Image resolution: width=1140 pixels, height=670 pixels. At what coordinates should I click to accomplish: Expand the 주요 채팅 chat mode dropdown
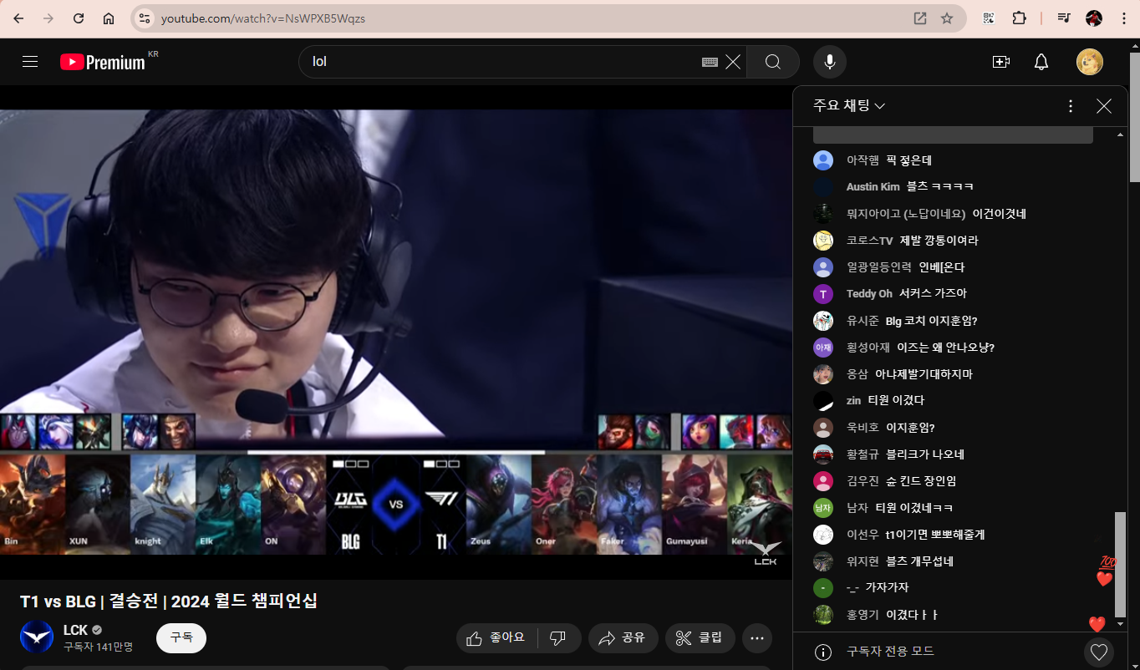849,106
